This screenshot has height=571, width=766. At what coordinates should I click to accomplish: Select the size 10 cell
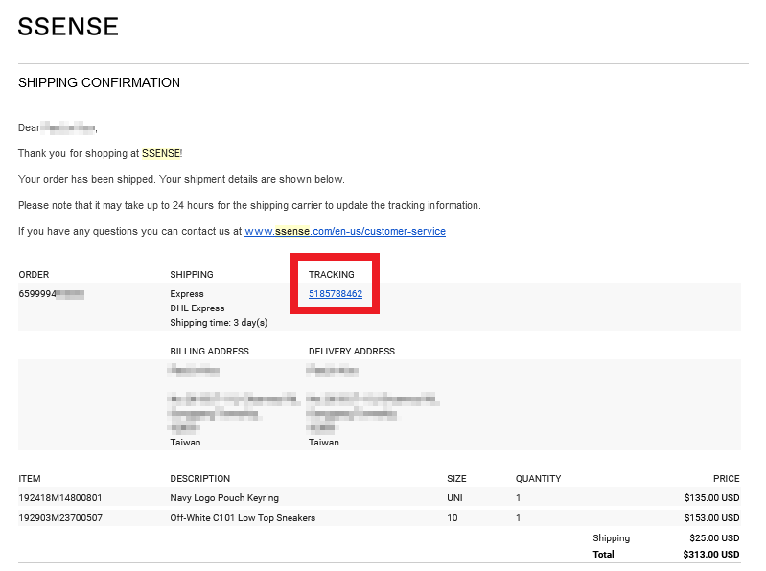click(x=453, y=517)
